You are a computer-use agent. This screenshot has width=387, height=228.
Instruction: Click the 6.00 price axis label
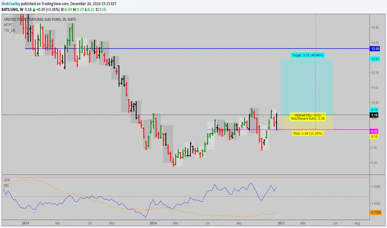pos(375,163)
